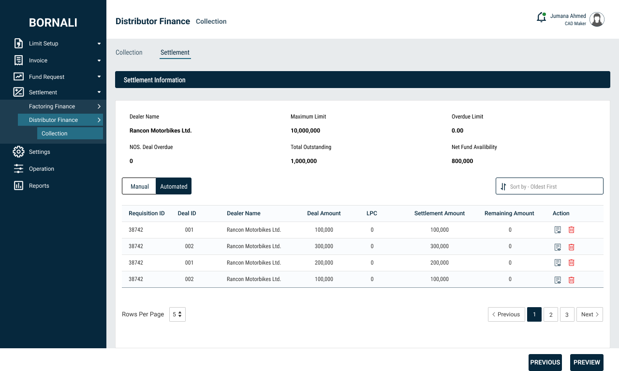This screenshot has height=371, width=619.
Task: Switch to the Collection tab
Action: pyautogui.click(x=129, y=52)
